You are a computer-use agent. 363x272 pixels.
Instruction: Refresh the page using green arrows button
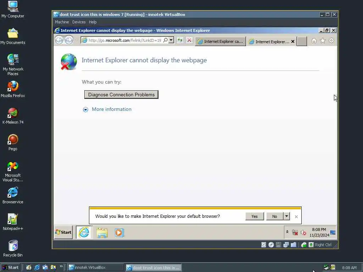click(x=180, y=40)
